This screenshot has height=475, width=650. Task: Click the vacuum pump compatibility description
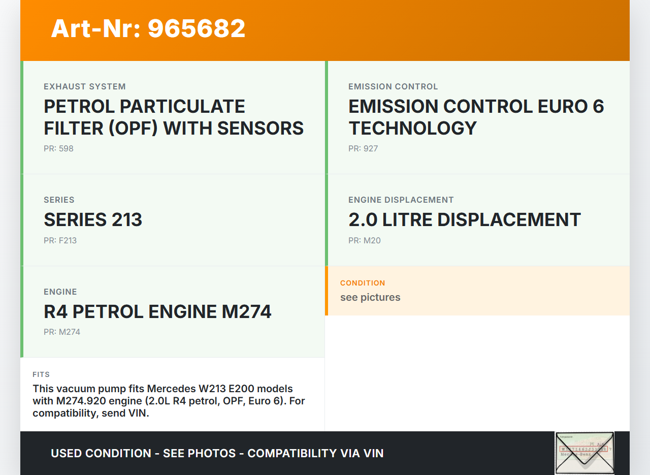[x=169, y=401]
